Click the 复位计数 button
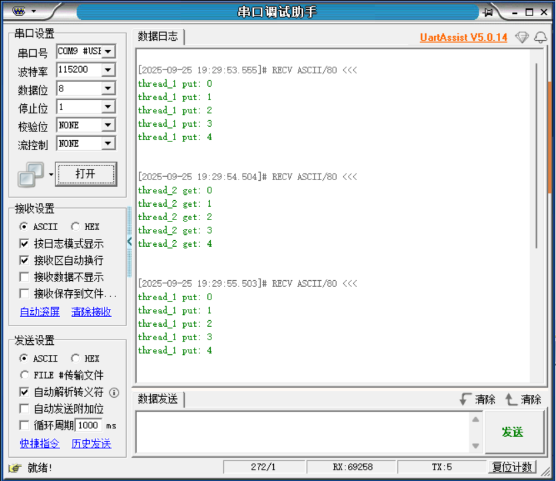556x481 pixels. pyautogui.click(x=512, y=467)
